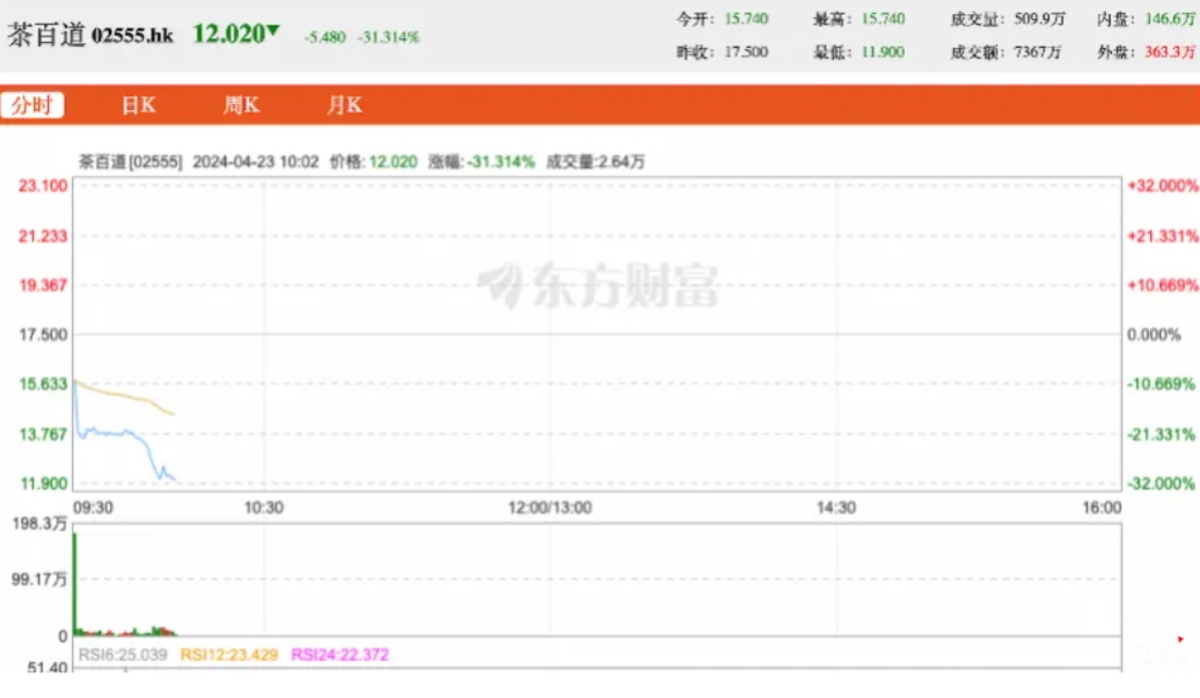Open the 周K weekly chart tab

pyautogui.click(x=241, y=105)
